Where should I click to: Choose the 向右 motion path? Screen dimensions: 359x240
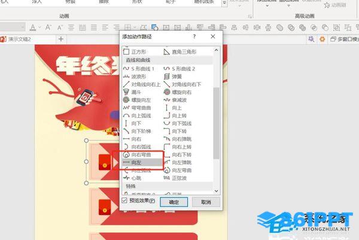(132, 139)
